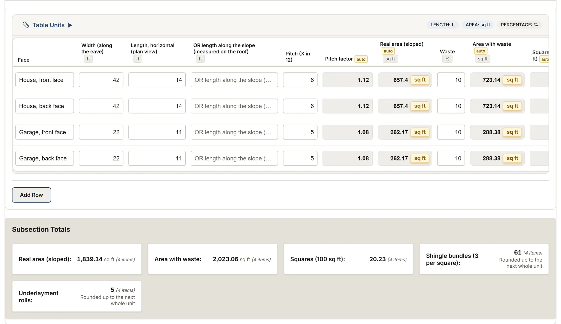
Task: Click the ruler icon beside Table Units
Action: 26,25
